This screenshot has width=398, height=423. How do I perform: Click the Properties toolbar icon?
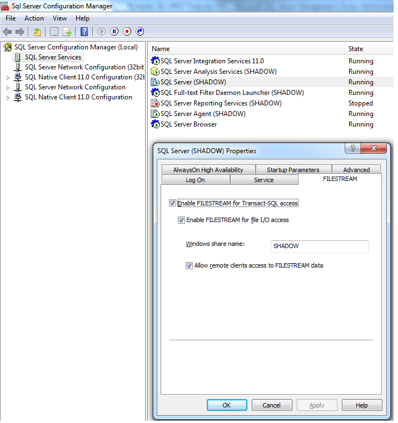54,32
